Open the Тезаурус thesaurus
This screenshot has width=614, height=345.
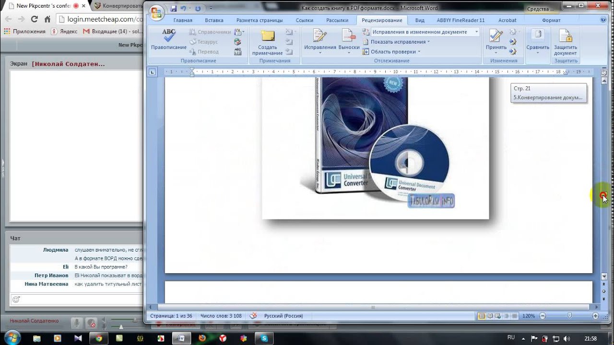point(203,42)
